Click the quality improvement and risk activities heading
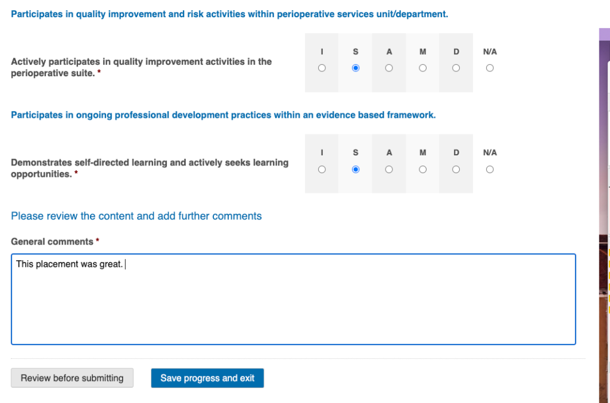The height and width of the screenshot is (403, 610). [229, 14]
